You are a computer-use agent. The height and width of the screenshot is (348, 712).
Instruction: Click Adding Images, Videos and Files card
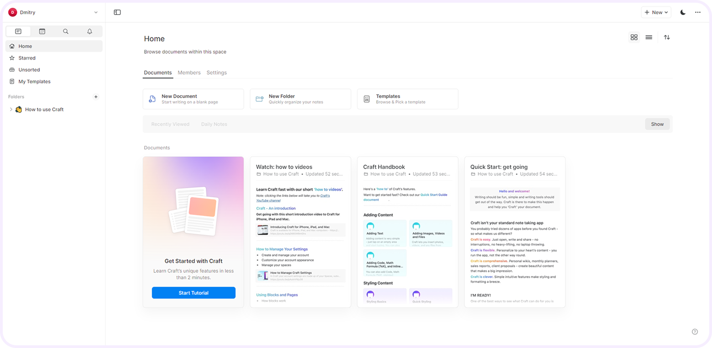pyautogui.click(x=430, y=233)
